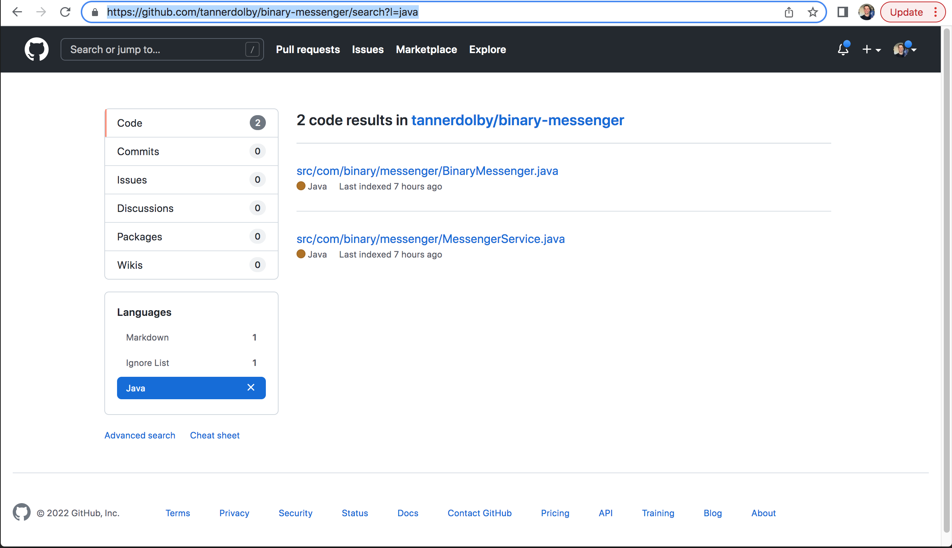Click the share icon in the address bar
This screenshot has height=548, width=952.
(x=789, y=12)
